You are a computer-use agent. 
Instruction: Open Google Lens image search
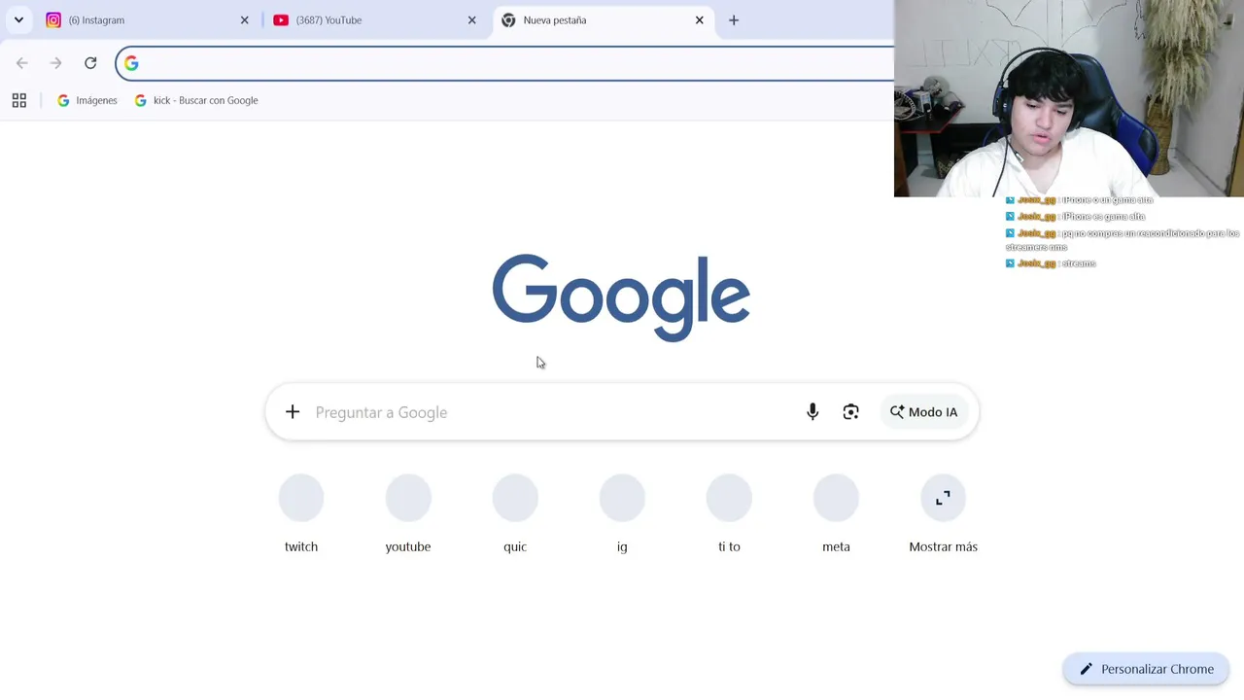coord(851,412)
